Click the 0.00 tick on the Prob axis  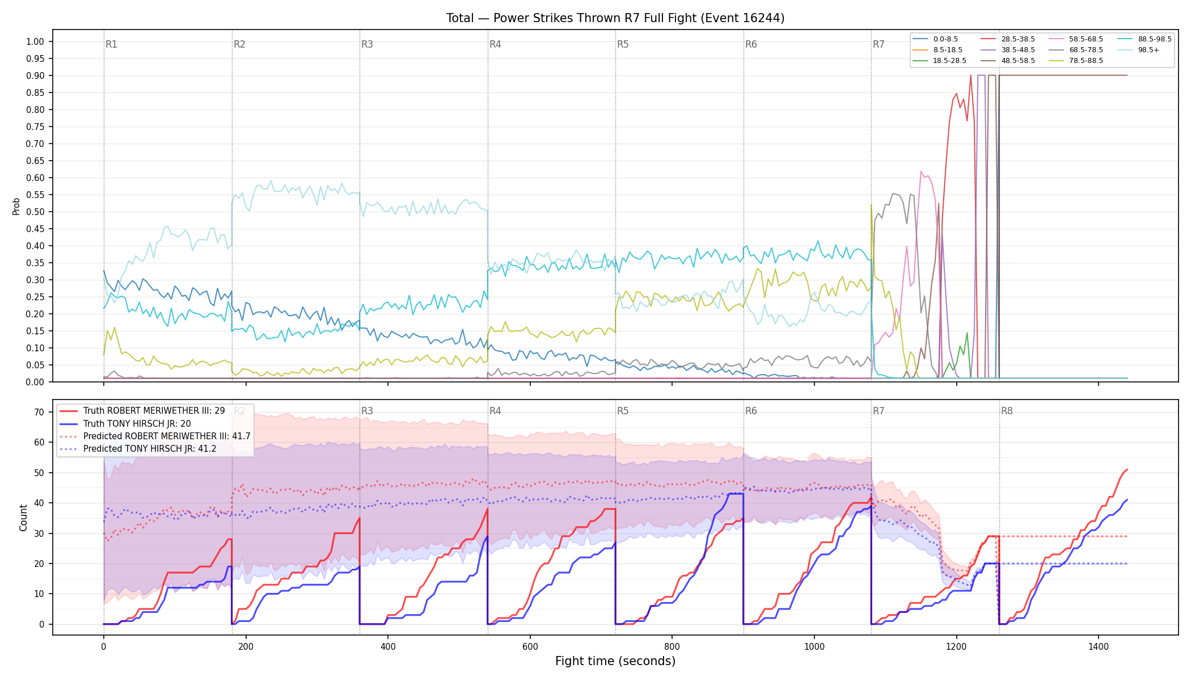point(35,382)
